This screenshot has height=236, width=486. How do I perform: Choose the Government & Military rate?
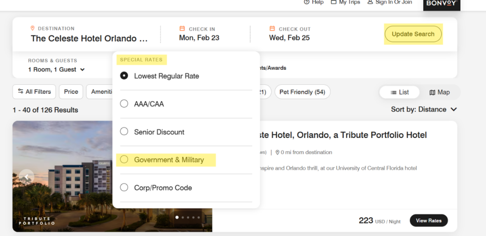coord(124,160)
